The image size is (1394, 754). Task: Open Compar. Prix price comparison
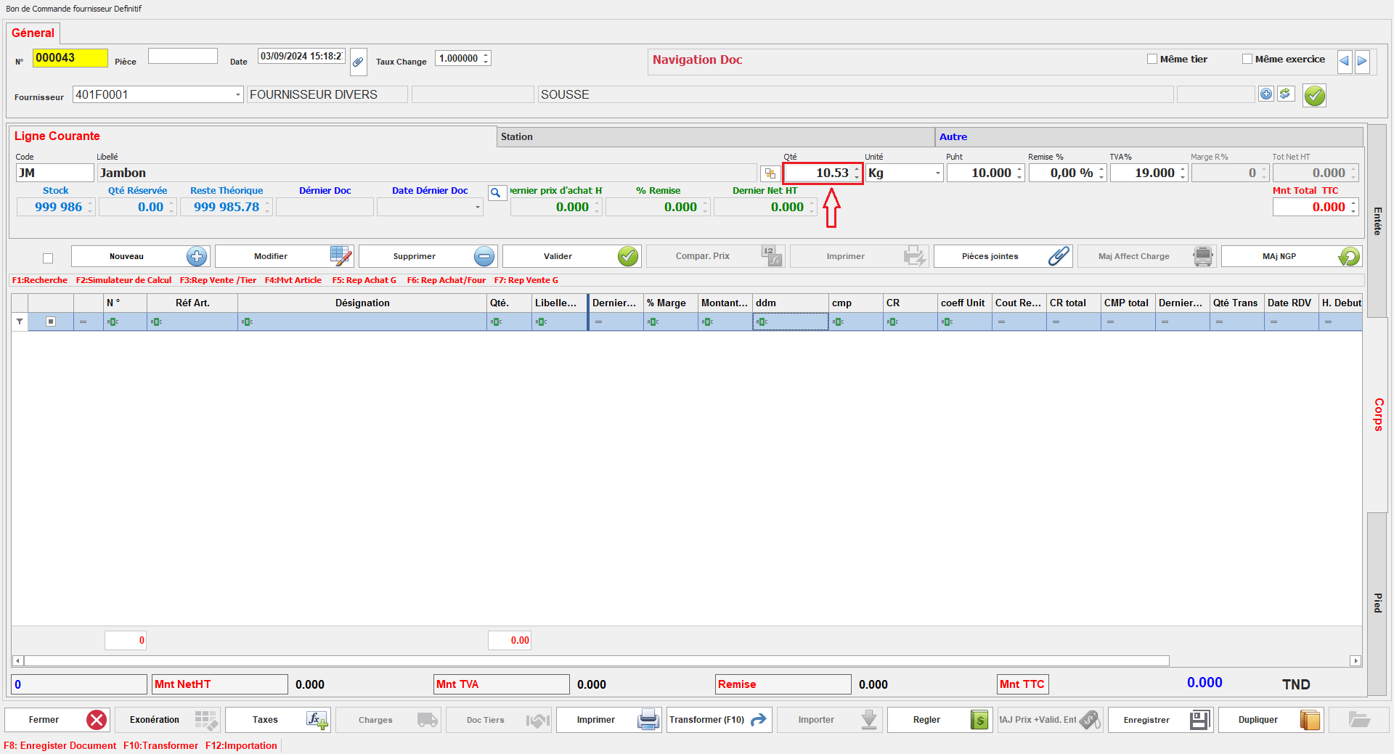tap(715, 256)
